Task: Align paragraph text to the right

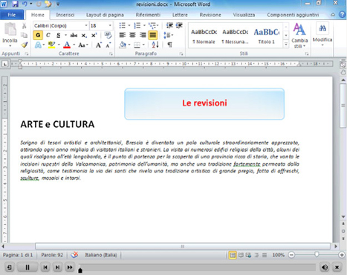Action: coord(143,35)
